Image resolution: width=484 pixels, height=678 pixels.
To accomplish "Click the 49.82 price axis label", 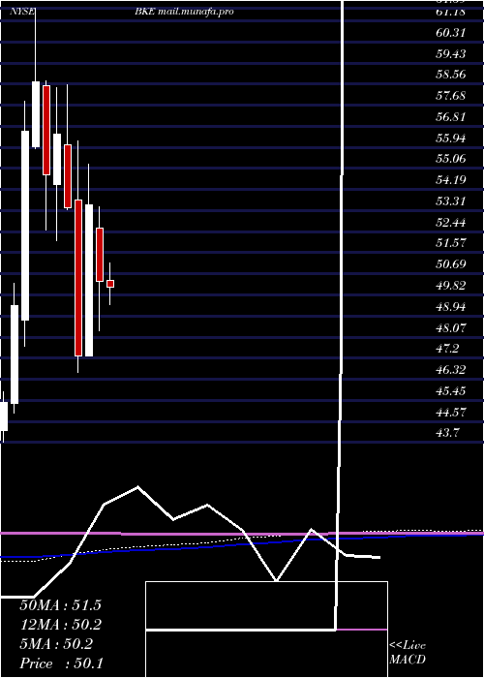I will [451, 286].
